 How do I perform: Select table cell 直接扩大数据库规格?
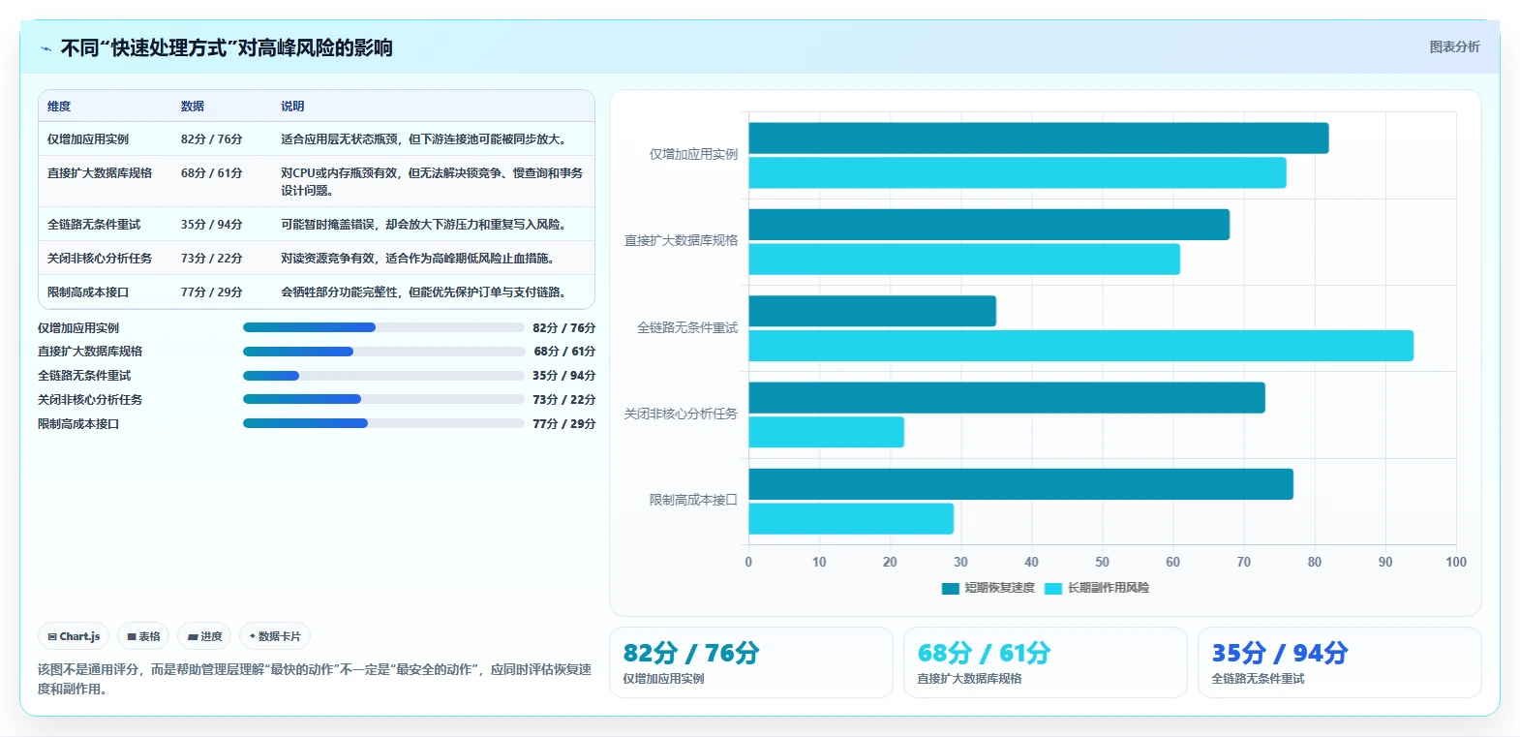point(100,173)
